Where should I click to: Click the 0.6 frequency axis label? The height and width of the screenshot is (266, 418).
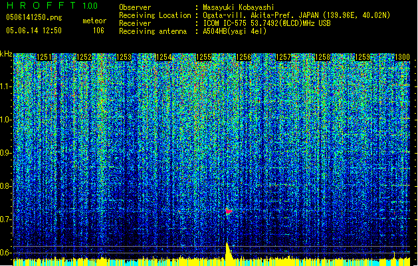coord(6,253)
